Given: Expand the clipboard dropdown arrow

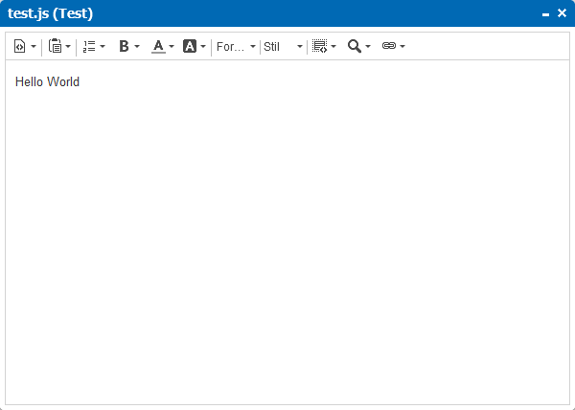Looking at the screenshot, I should coord(68,47).
